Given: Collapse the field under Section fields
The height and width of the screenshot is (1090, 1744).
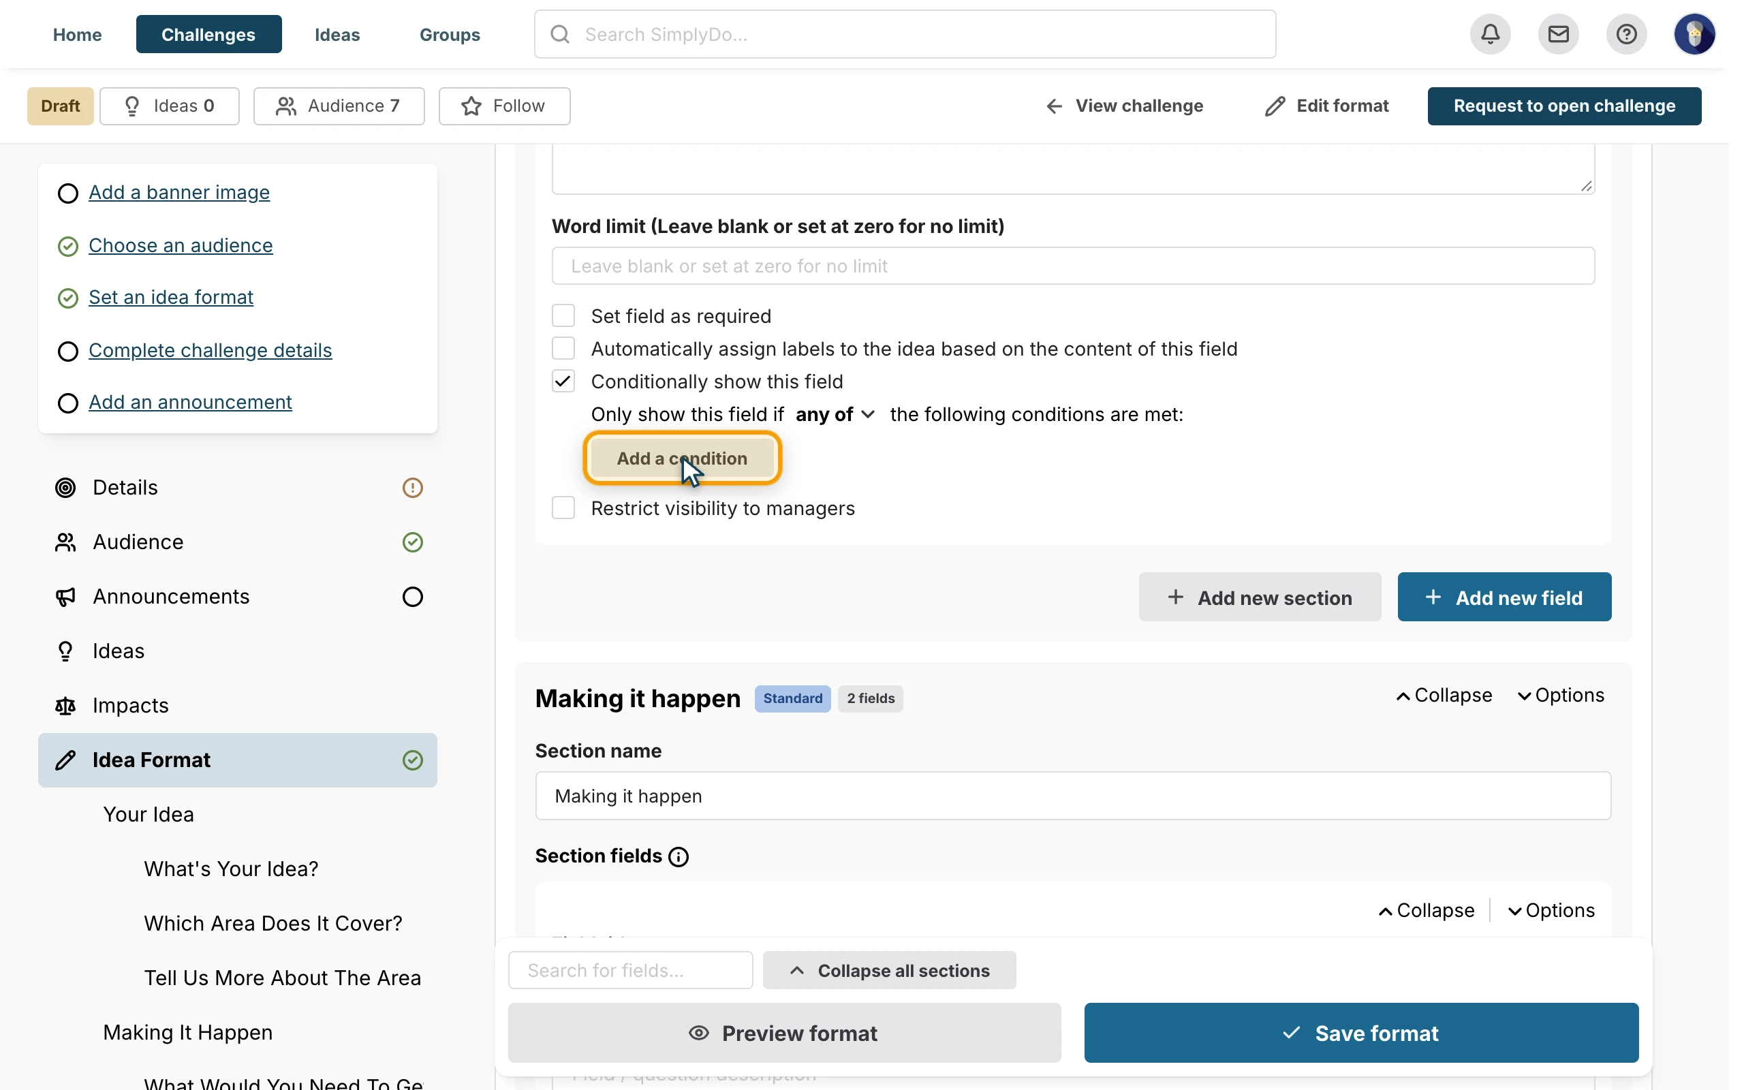Looking at the screenshot, I should click(x=1426, y=911).
